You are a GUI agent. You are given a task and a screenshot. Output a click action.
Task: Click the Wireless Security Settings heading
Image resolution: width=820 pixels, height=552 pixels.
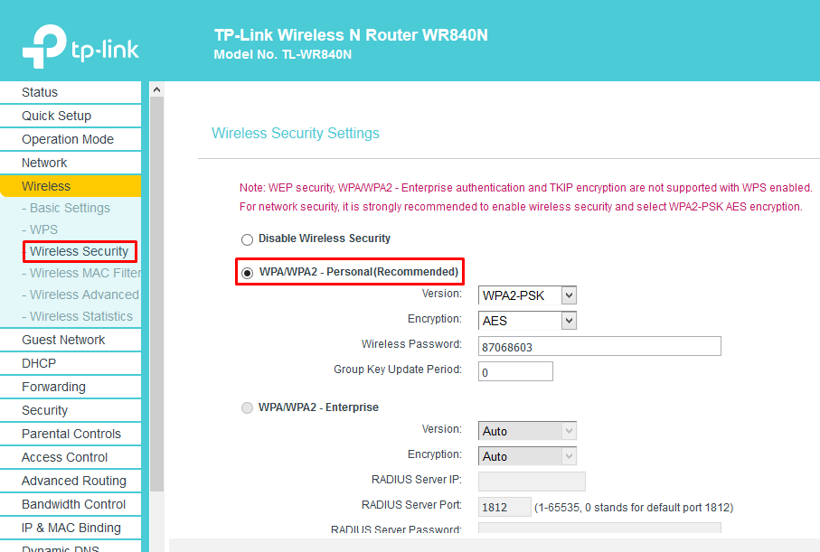click(296, 134)
